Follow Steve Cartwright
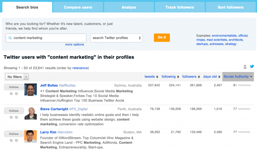257x151 pixels. click(14, 111)
